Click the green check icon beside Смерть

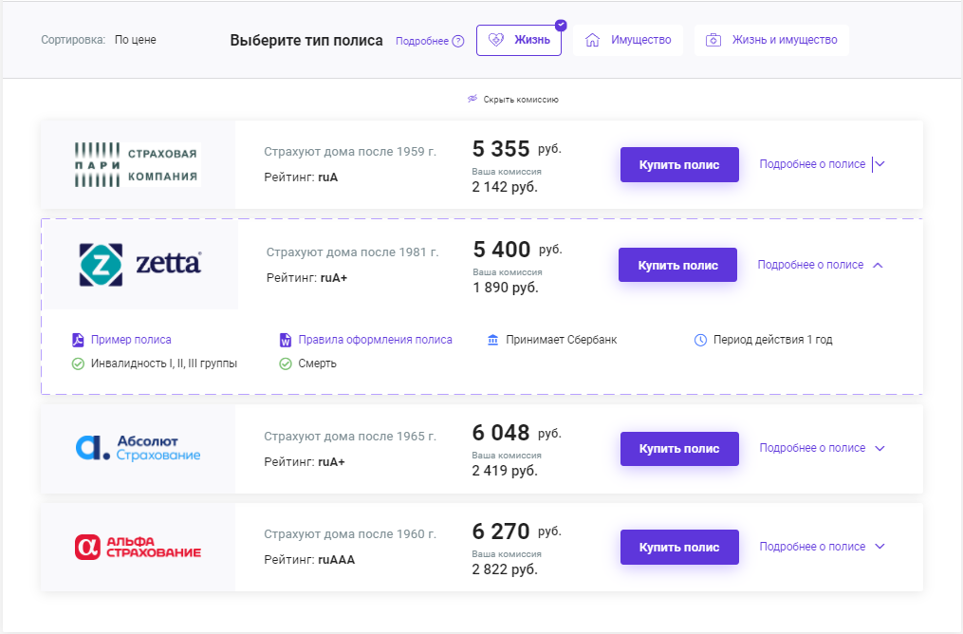tap(285, 364)
